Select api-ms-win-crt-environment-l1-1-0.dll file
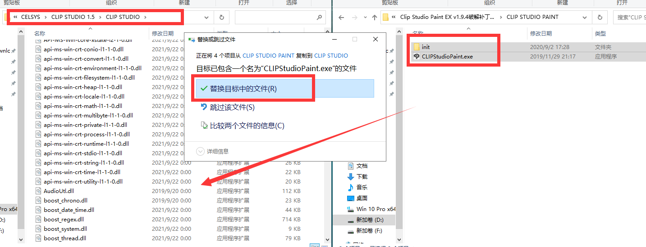Viewport: 646px width, 247px height. [x=92, y=68]
